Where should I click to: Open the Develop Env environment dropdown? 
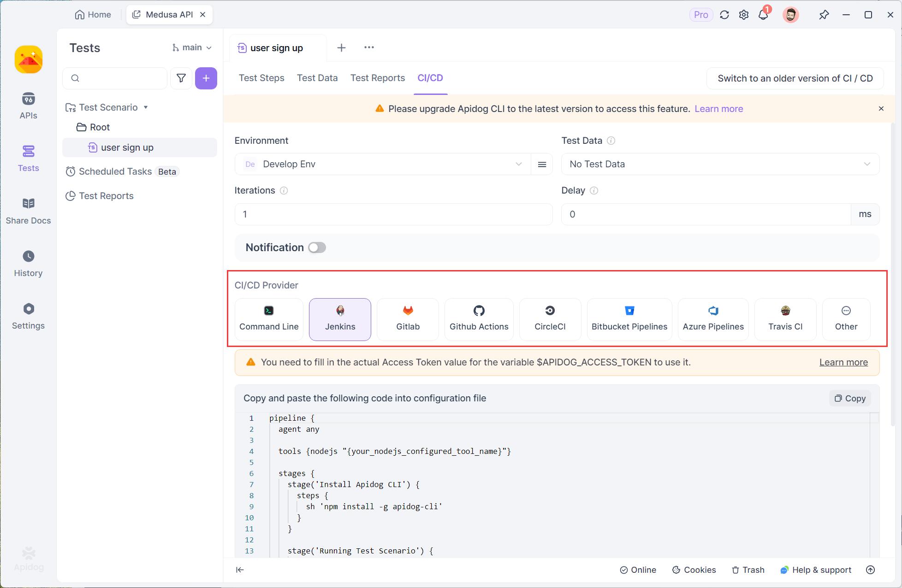click(383, 164)
